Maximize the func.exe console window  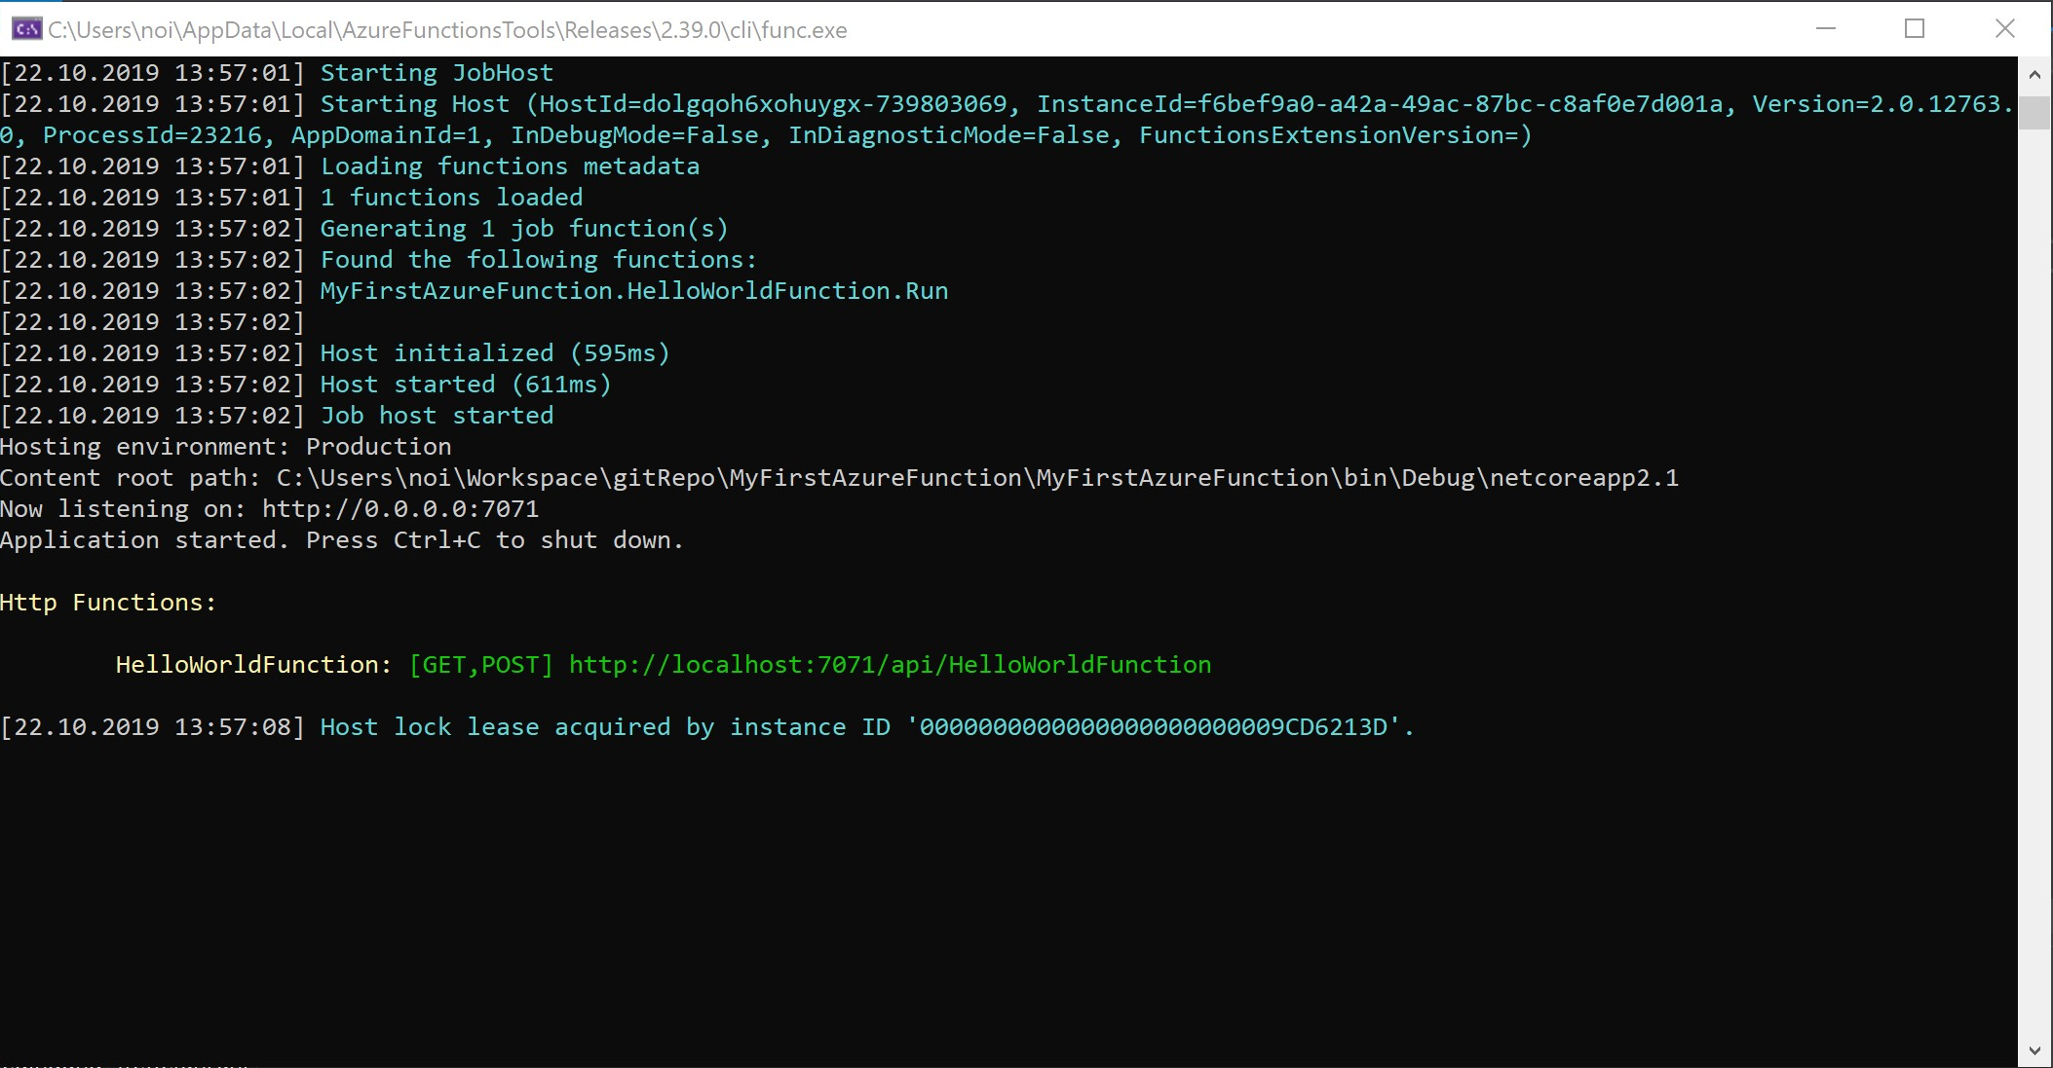(x=1915, y=29)
